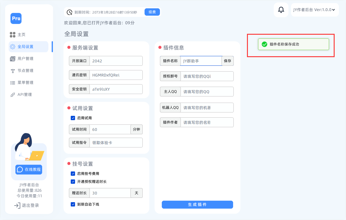Click the 退出登录 logout icon

[16, 205]
